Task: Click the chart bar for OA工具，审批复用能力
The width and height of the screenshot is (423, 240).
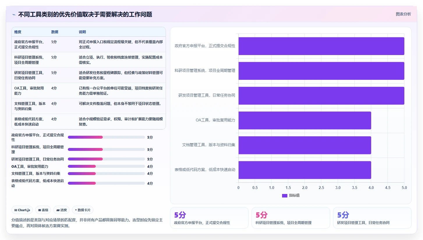Action: pyautogui.click(x=305, y=120)
